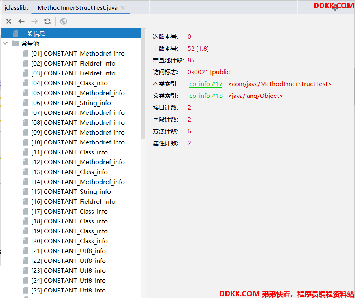Click the 方法计数 value 6
This screenshot has width=355, height=298.
[189, 131]
